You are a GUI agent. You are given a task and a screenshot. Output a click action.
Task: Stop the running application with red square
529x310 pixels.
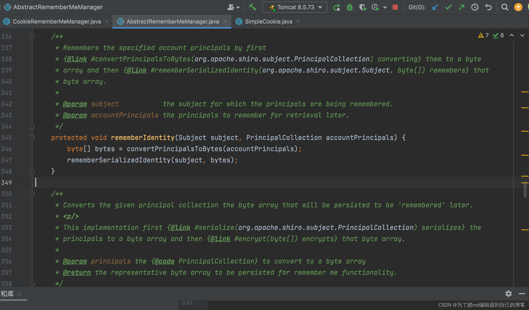395,7
